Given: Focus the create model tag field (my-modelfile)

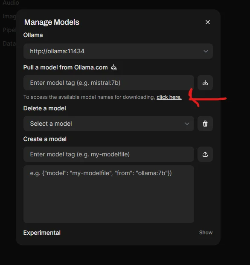Looking at the screenshot, I should [109, 154].
